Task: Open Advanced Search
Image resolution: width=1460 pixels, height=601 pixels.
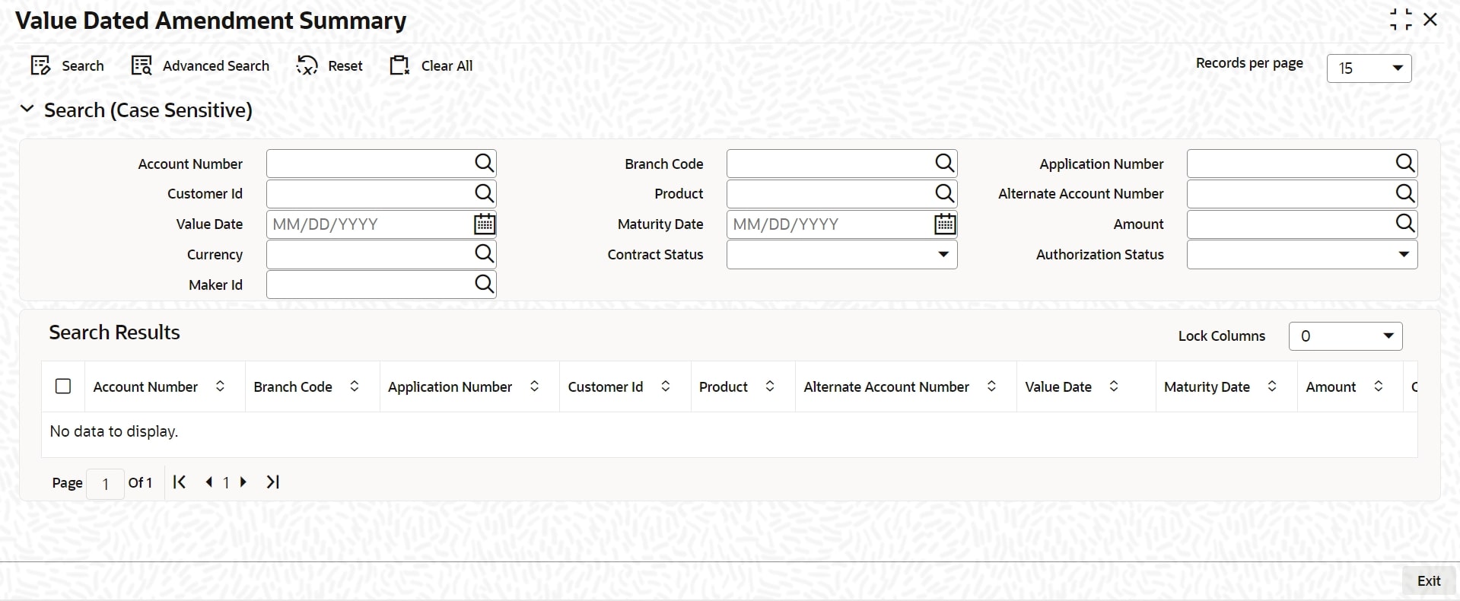Action: (x=200, y=66)
